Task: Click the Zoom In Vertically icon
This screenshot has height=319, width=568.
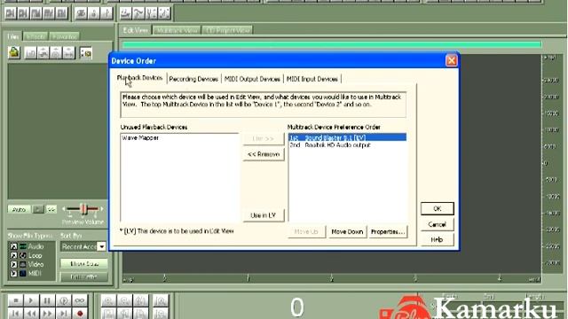Action: (x=161, y=300)
